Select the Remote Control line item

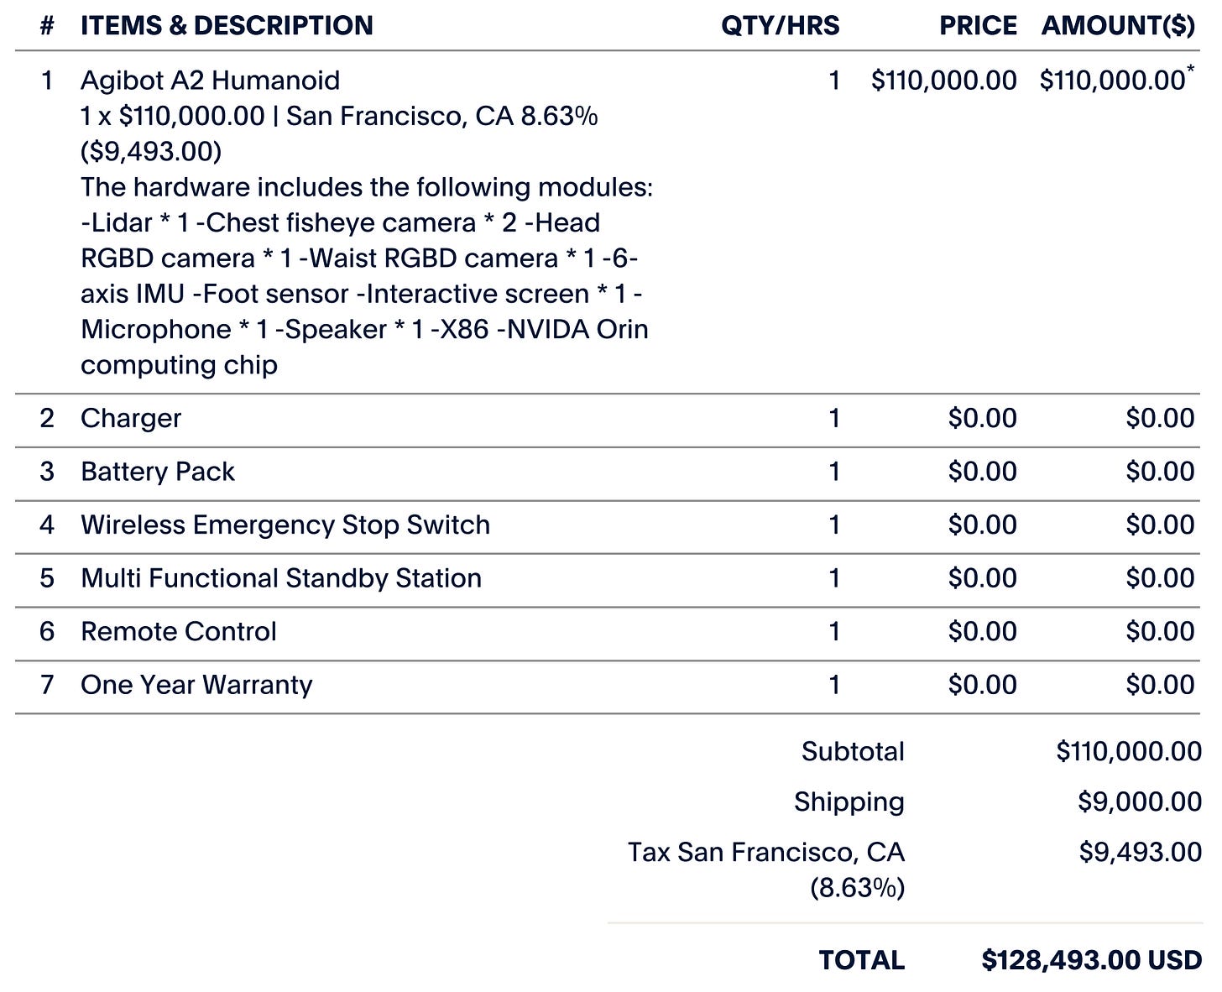pyautogui.click(x=179, y=632)
